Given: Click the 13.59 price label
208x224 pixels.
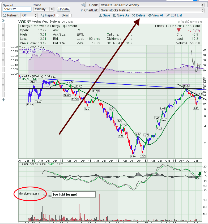Looking at the screenshot, I should tap(75, 99).
